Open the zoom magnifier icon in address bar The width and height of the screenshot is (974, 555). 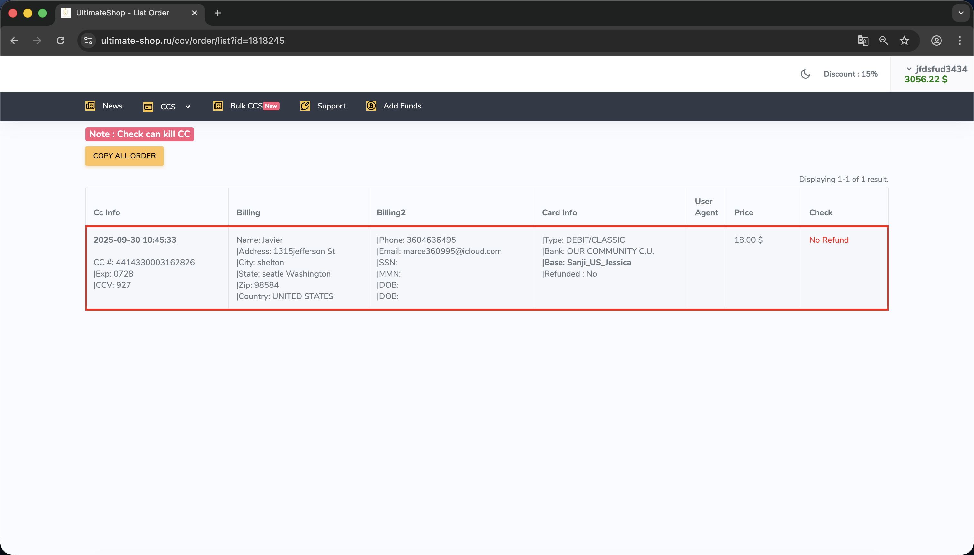[x=883, y=41]
